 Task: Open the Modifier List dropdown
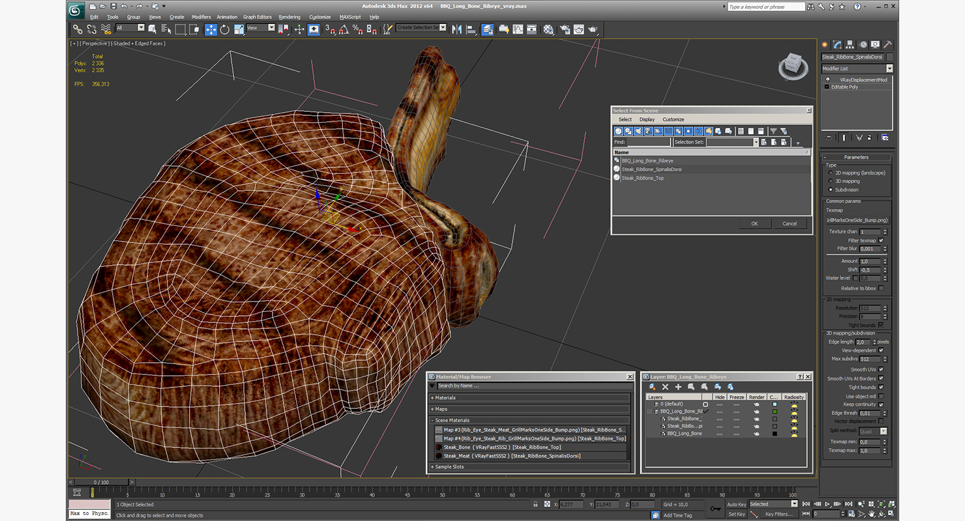coord(857,68)
